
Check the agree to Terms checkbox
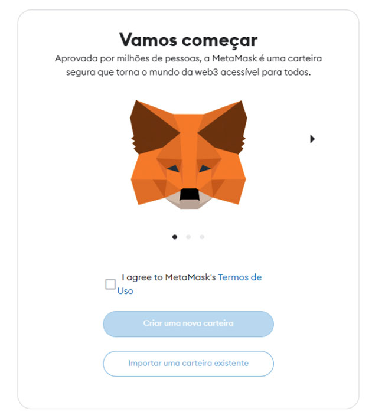(110, 285)
